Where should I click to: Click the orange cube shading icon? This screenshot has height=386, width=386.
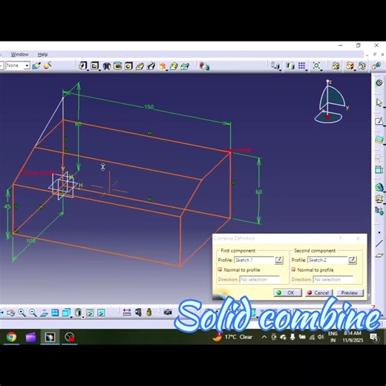tap(163, 66)
